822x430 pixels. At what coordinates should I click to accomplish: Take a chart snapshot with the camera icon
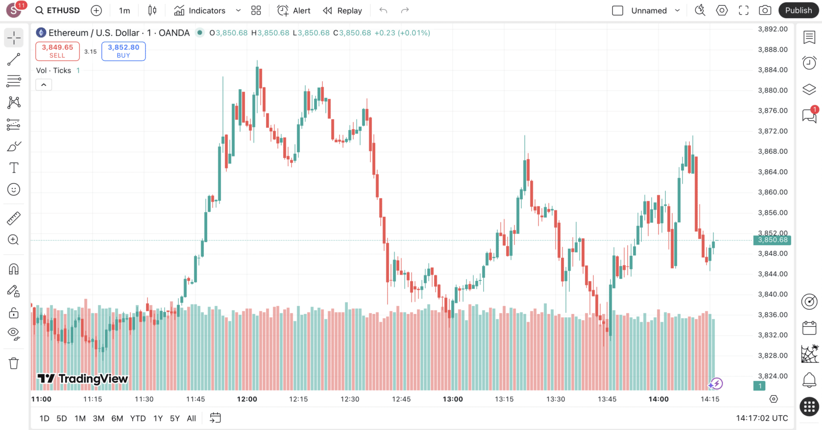[x=765, y=10]
